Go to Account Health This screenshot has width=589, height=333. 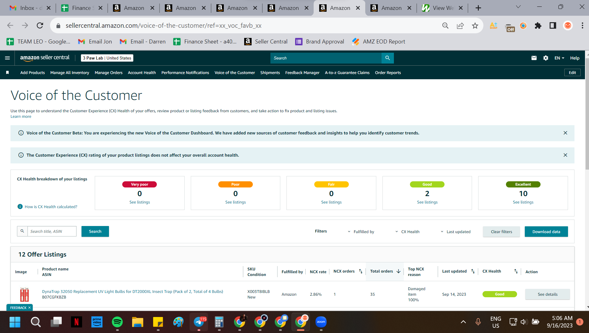(142, 72)
